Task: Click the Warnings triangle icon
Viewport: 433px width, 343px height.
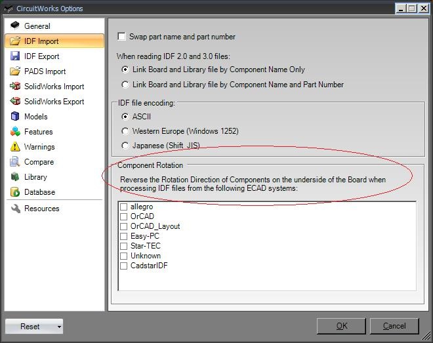Action: point(15,146)
